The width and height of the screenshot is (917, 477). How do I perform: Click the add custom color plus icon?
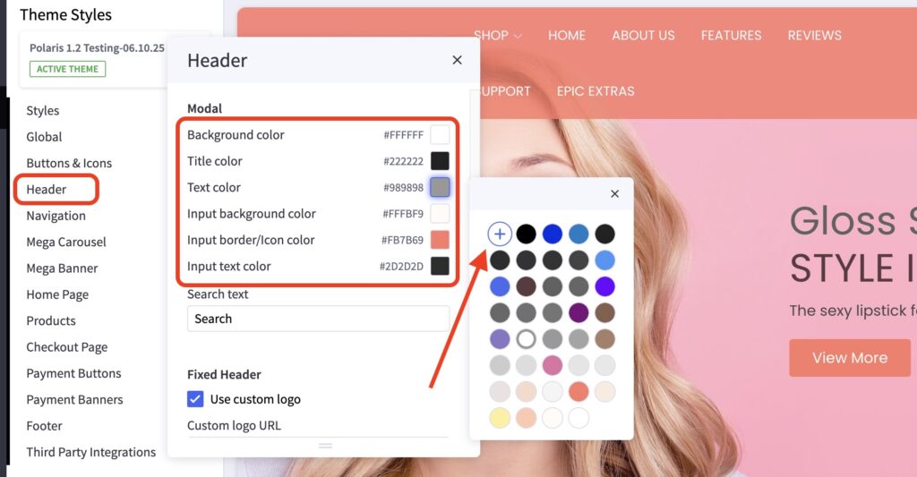tap(500, 234)
